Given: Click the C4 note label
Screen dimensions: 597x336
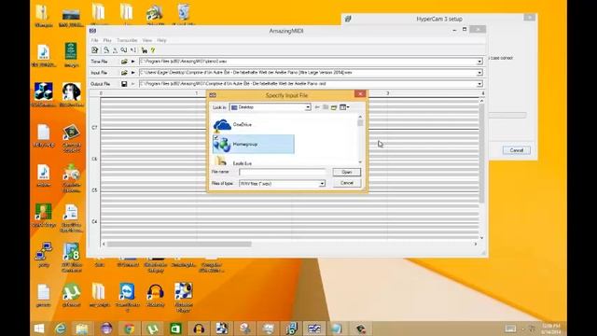Looking at the screenshot, I should pos(94,221).
